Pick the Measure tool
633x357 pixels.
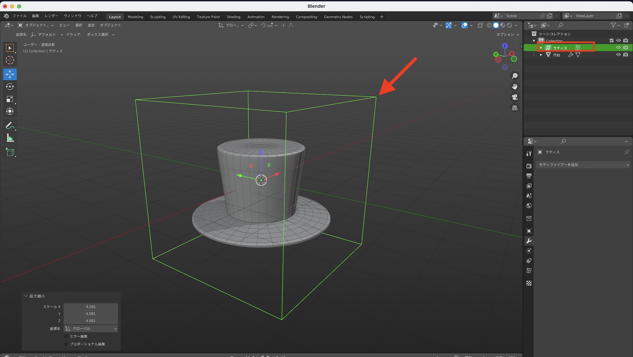[x=10, y=138]
